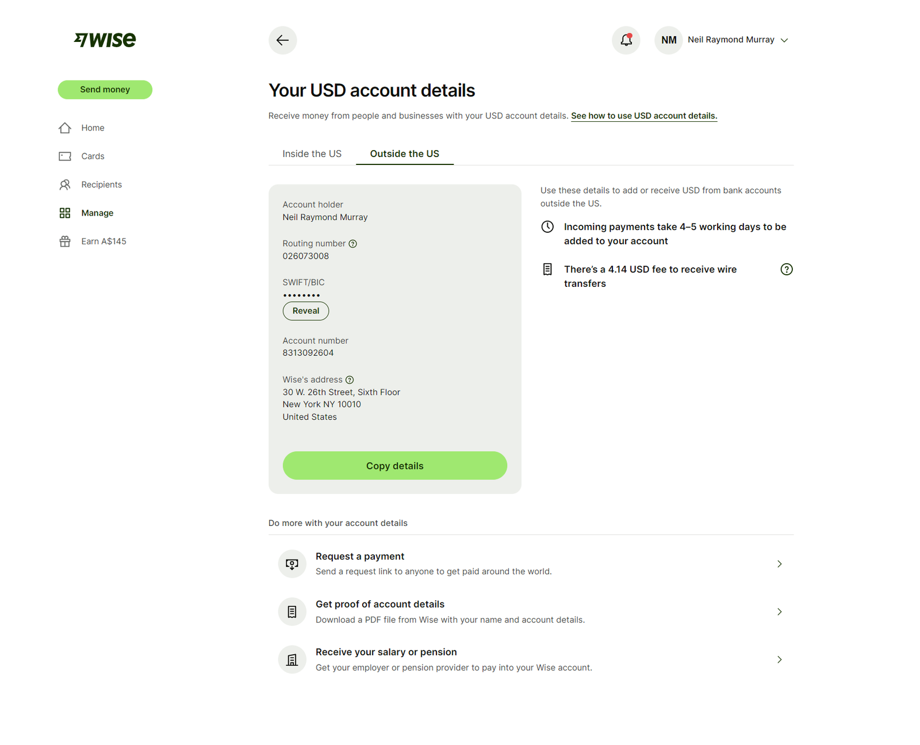Expand the Neil Raymond Murray account menu
Viewport: 920px width, 745px height.
(x=784, y=40)
